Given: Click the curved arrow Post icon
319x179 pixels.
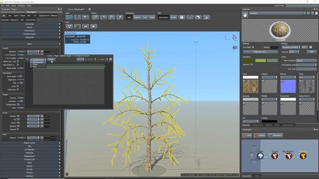Looking at the screenshot, I should click(x=85, y=26).
